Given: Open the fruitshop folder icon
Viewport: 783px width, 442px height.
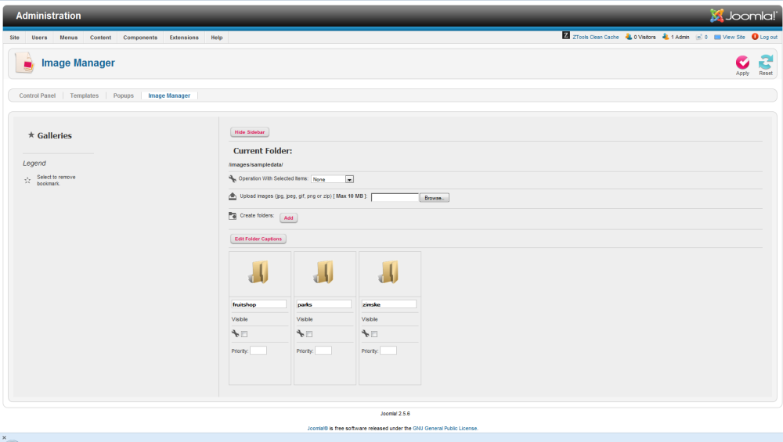Looking at the screenshot, I should [259, 272].
